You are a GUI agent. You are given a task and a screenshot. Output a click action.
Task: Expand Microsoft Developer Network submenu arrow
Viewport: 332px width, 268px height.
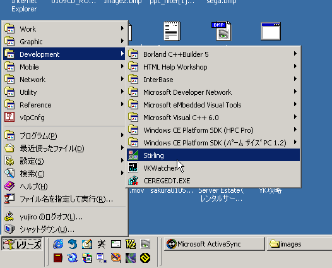(x=295, y=92)
